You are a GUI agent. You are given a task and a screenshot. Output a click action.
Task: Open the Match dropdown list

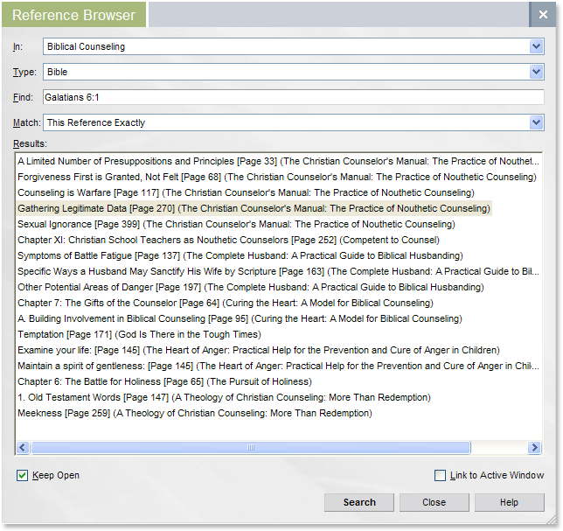[x=536, y=122]
